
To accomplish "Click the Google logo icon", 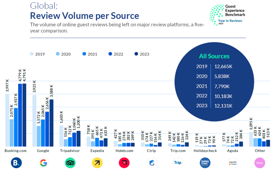I will tap(43, 163).
